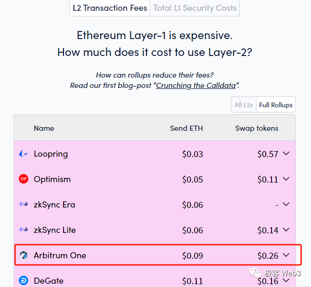Image resolution: width=311 pixels, height=287 pixels.
Task: Open the Crunching the Calldata link
Action: pyautogui.click(x=196, y=86)
